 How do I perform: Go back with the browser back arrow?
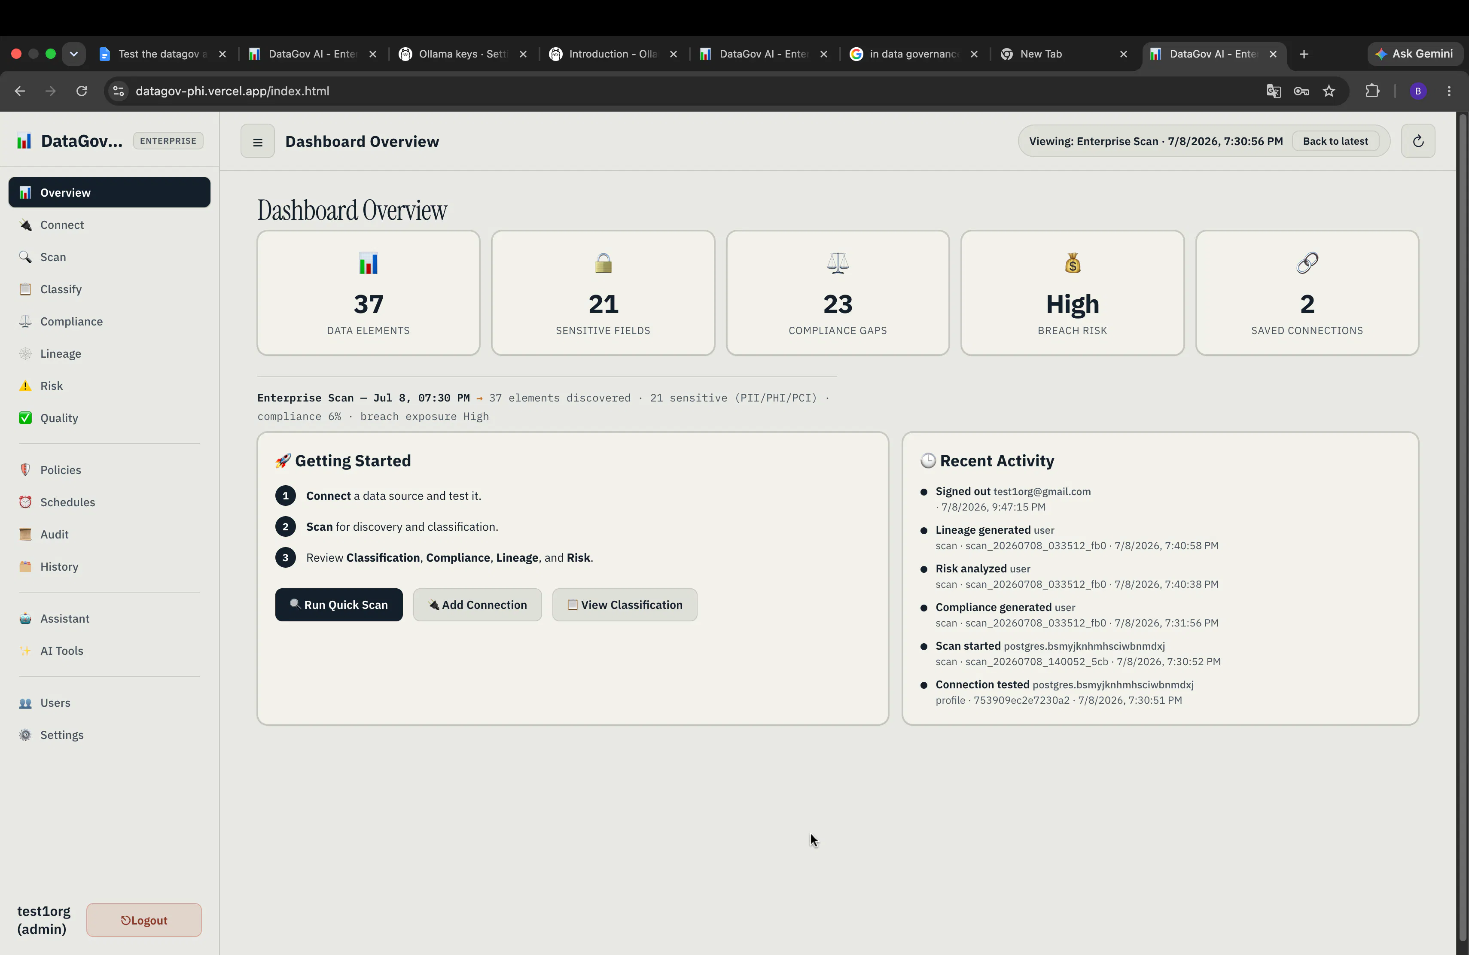point(20,91)
